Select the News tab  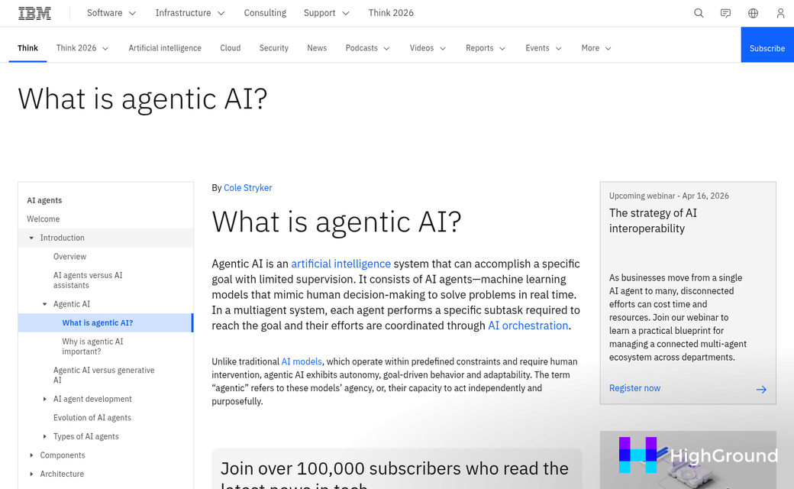317,48
